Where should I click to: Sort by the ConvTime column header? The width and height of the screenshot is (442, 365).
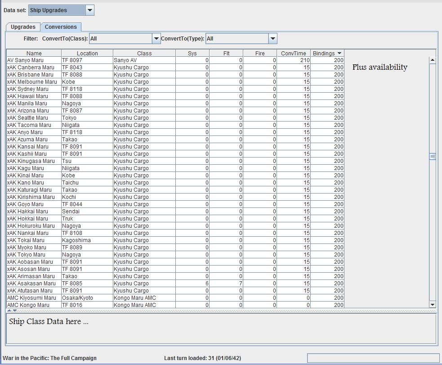click(x=294, y=53)
